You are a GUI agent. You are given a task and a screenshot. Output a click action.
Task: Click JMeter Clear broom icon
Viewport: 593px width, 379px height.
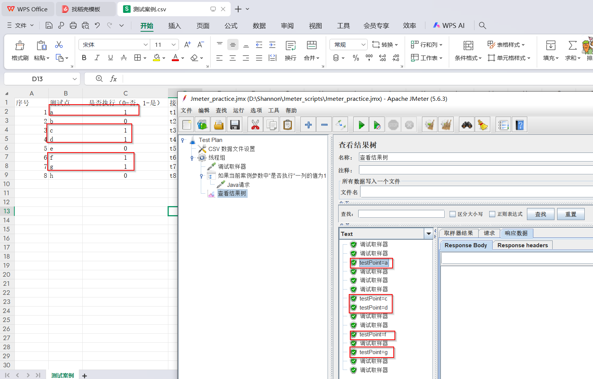(x=430, y=125)
